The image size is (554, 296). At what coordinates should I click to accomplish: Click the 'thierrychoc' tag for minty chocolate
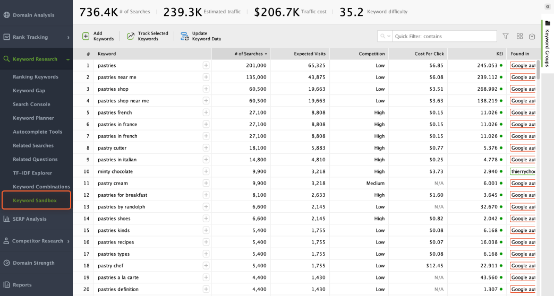pyautogui.click(x=523, y=171)
